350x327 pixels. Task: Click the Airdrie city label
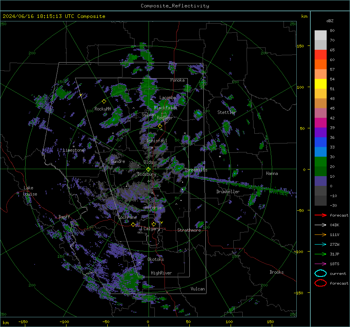153,208
